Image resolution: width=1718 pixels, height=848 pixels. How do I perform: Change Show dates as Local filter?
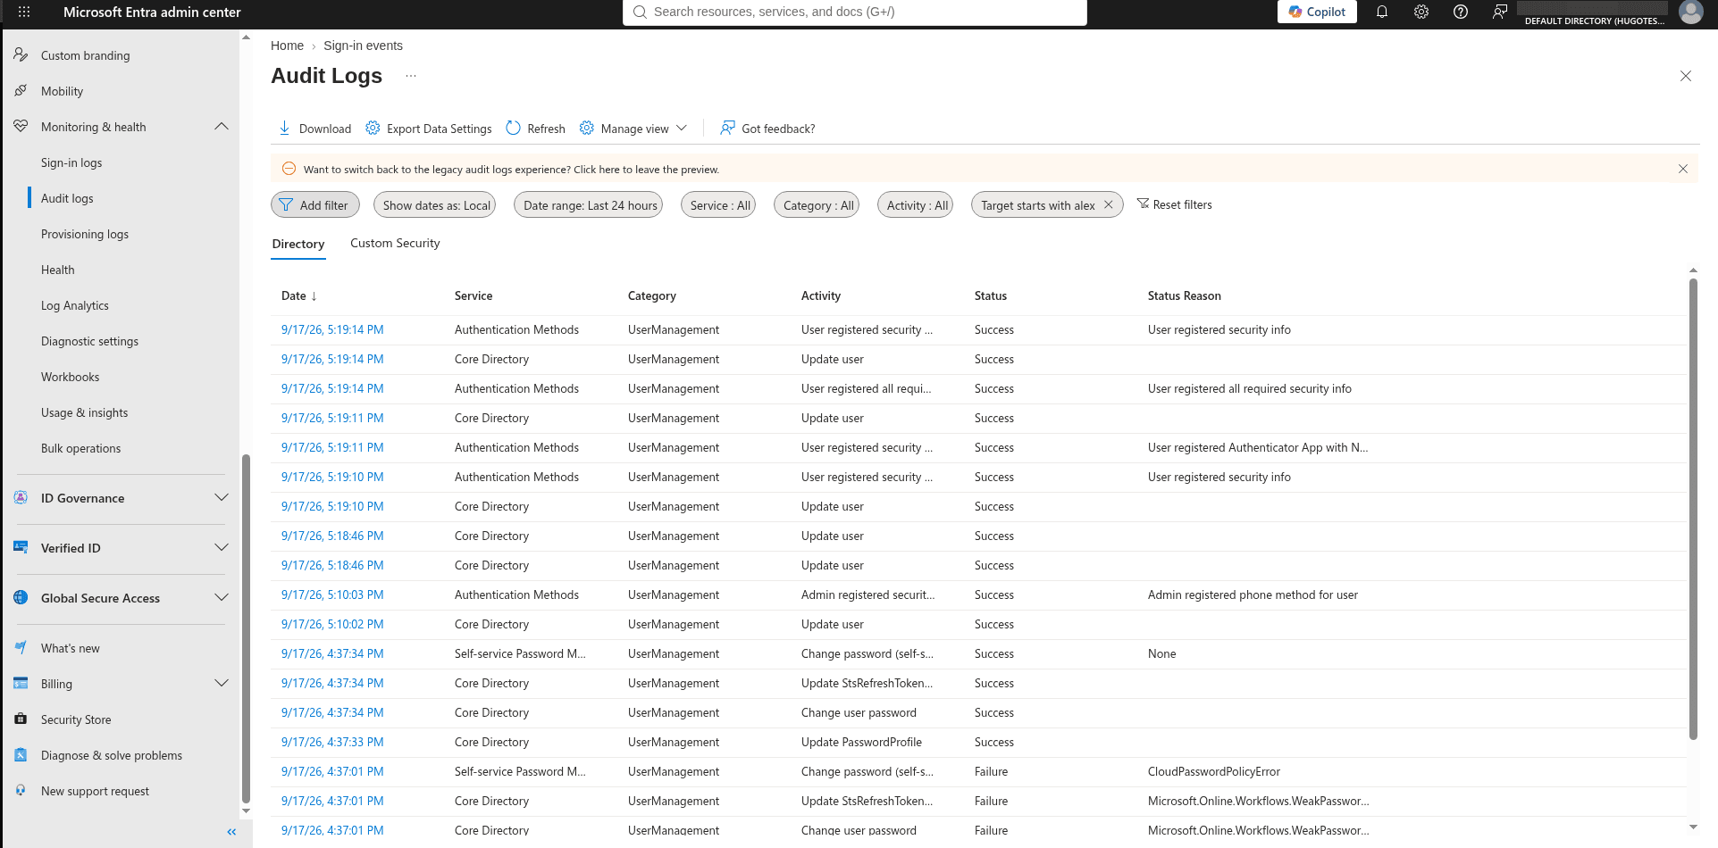coord(435,204)
